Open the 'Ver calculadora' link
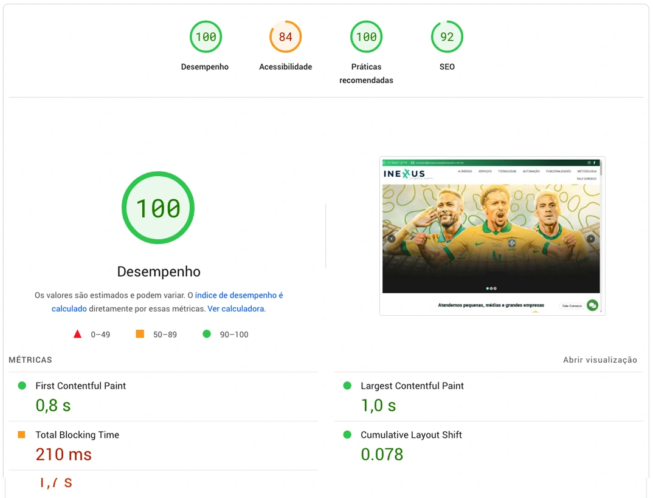The width and height of the screenshot is (653, 498). (x=236, y=309)
